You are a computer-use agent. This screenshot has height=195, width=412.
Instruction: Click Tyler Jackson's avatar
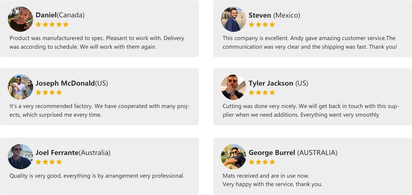(234, 87)
